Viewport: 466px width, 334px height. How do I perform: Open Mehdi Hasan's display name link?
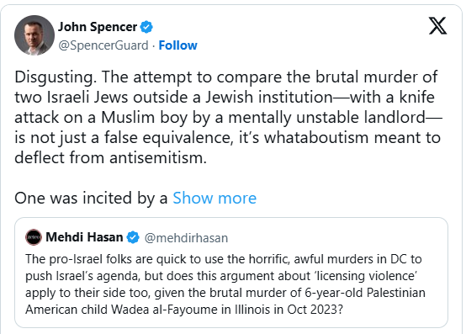84,237
